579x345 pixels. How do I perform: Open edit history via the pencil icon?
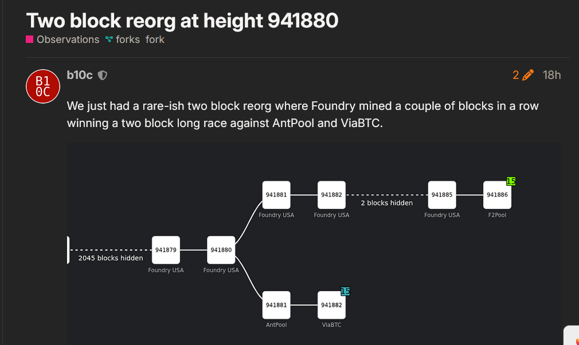point(527,74)
